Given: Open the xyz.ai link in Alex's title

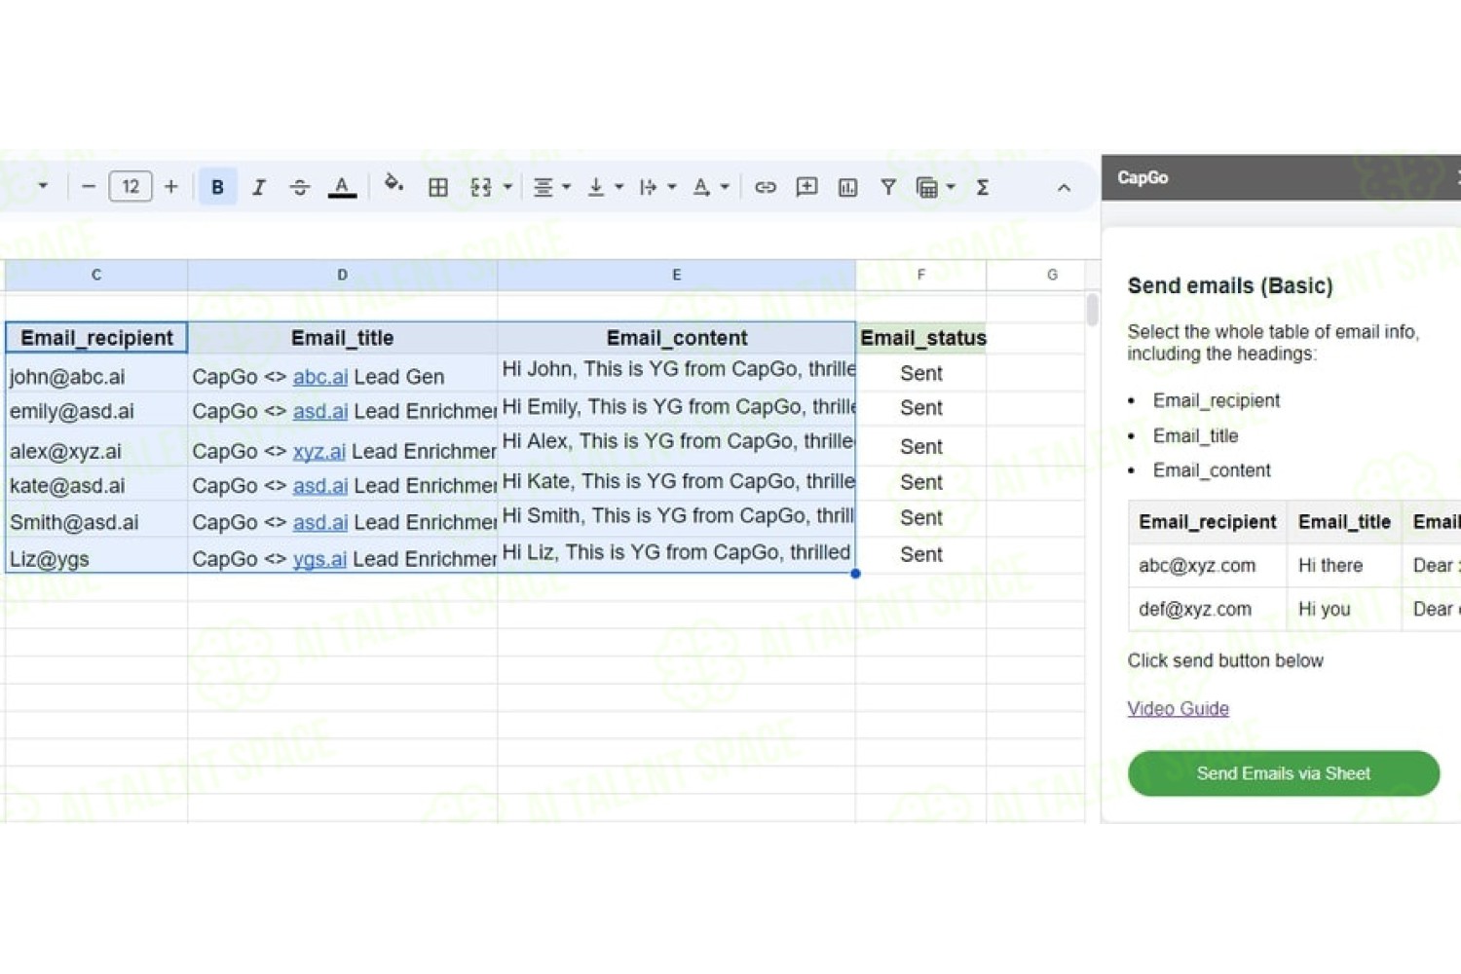Looking at the screenshot, I should [319, 452].
